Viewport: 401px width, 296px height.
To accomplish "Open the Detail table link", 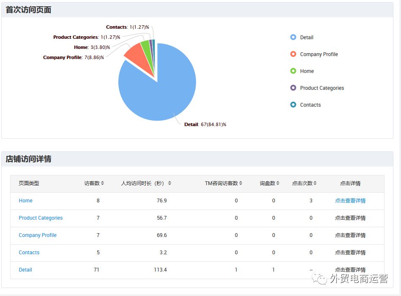I will pyautogui.click(x=25, y=270).
